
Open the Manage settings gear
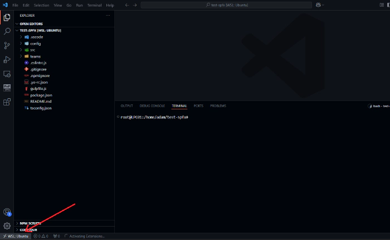(7, 225)
